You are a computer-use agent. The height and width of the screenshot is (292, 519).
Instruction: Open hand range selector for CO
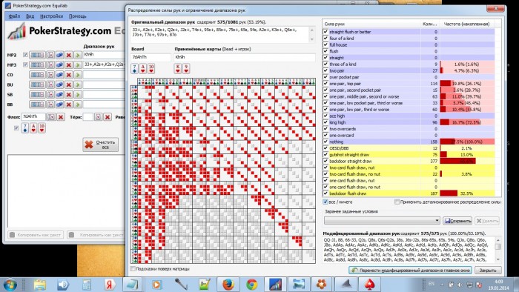[37, 75]
